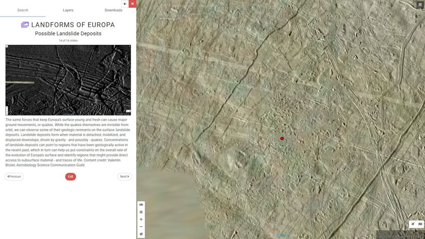Collapse the side panel with back arrow
The height and width of the screenshot is (239, 425).
click(x=125, y=4)
